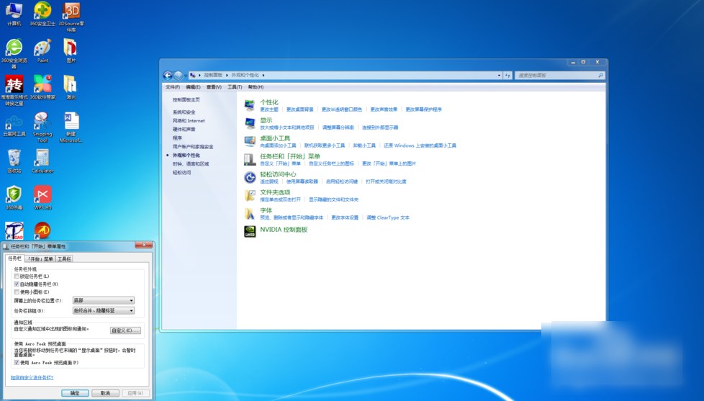Click the Snipping Tool desktop icon

click(42, 122)
